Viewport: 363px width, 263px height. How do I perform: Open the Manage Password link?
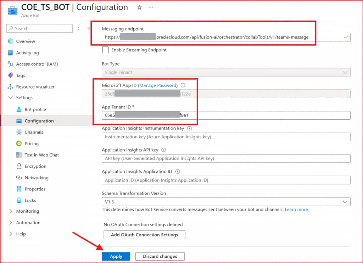pos(157,85)
